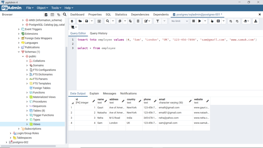Expand the Views tree node
The image size is (263, 148).
[27, 124]
